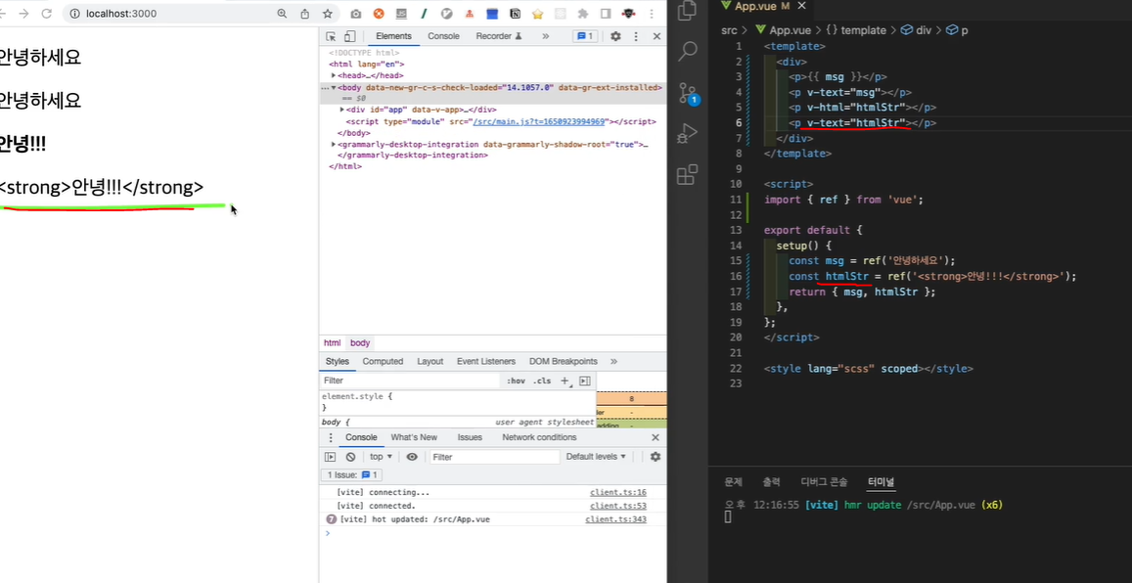Open the DOM Breakpoints pane tab
The width and height of the screenshot is (1132, 583).
coord(564,361)
